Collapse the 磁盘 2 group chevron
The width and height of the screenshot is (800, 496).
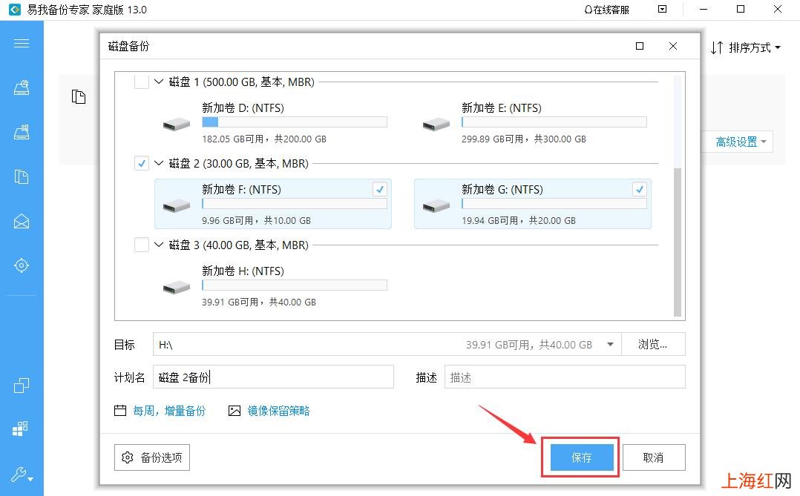(x=159, y=163)
